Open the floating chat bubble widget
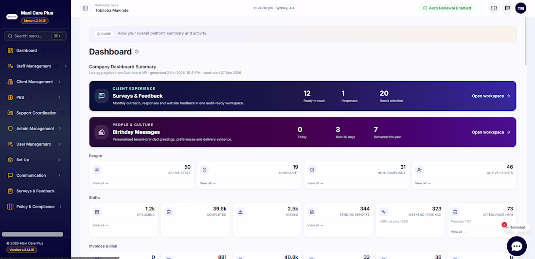 (x=517, y=246)
